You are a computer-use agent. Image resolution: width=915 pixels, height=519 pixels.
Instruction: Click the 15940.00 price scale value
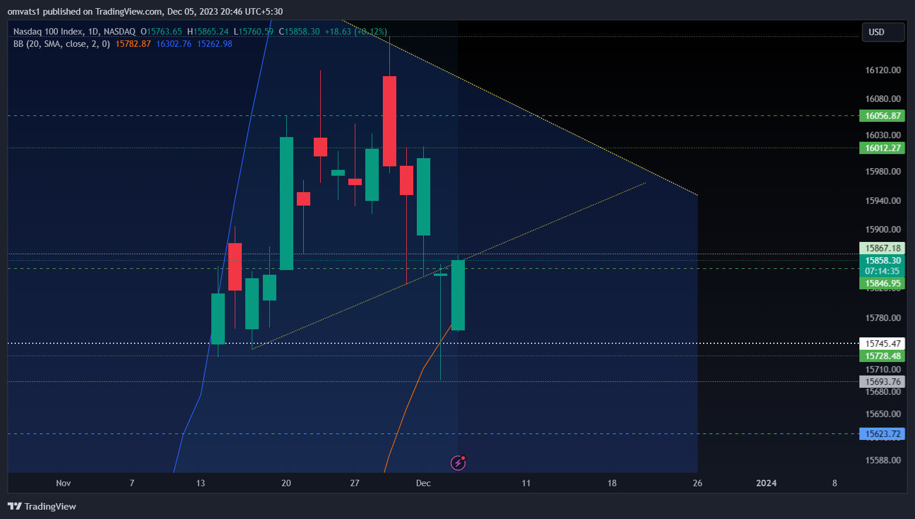point(883,201)
